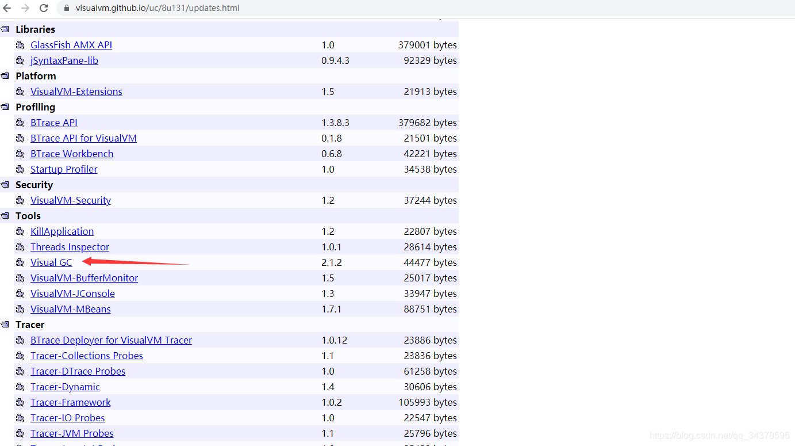Click the plugin icon beside BTrace Workbench
This screenshot has height=446, width=795.
pos(20,154)
